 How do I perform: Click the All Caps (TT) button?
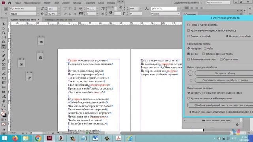coord(65,9)
